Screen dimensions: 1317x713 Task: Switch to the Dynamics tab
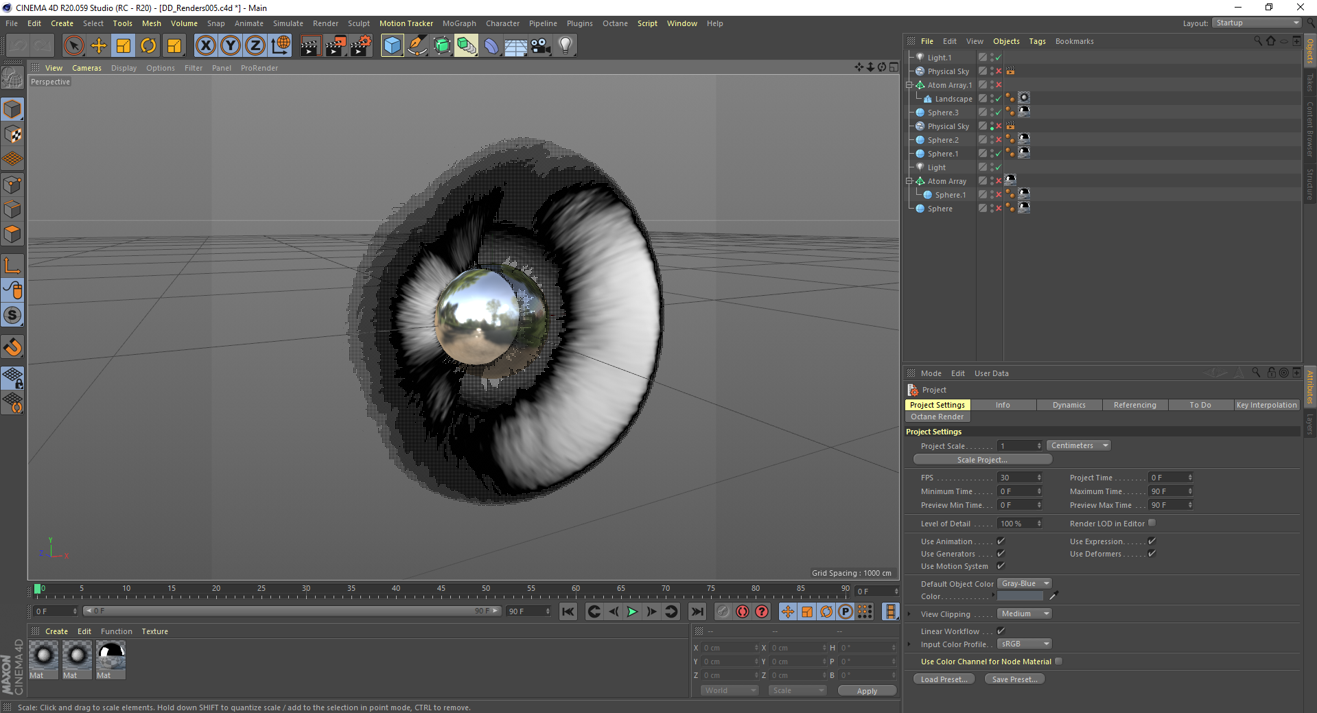click(1069, 405)
